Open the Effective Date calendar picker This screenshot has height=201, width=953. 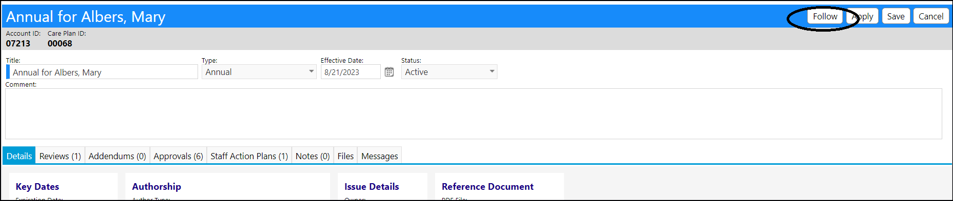[389, 72]
